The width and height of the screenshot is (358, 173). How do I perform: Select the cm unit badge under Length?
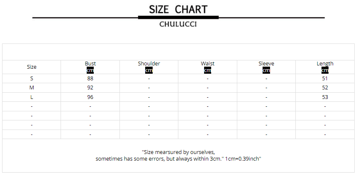(x=325, y=70)
